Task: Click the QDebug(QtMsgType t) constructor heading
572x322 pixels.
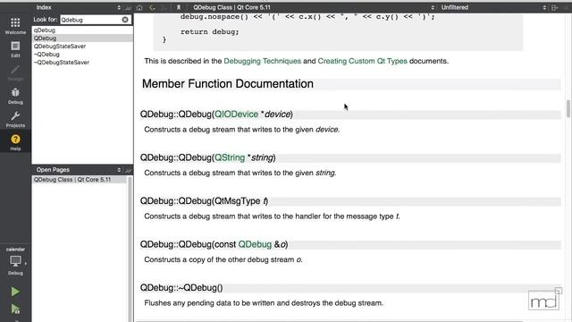Action: [x=204, y=201]
